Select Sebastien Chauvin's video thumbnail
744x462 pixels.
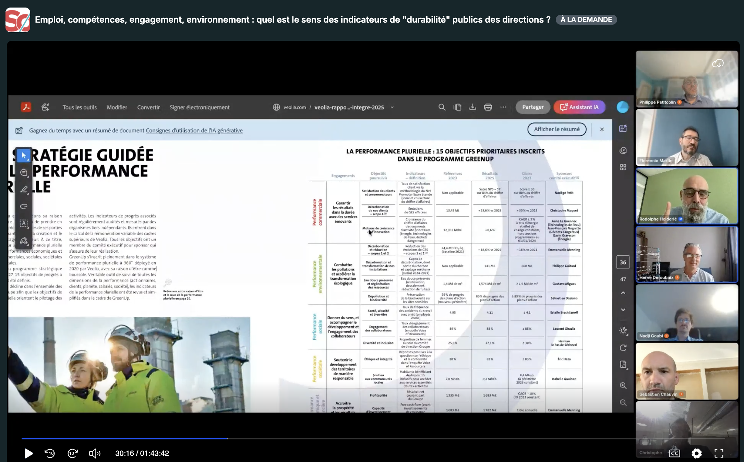point(687,371)
